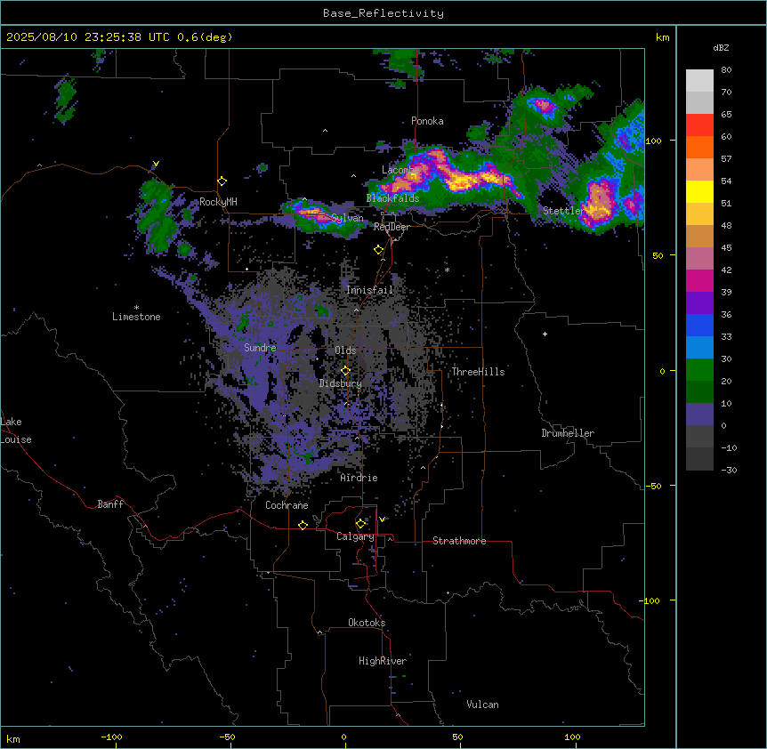Image resolution: width=767 pixels, height=749 pixels.
Task: Click the Limestone label
Action: pos(136,317)
